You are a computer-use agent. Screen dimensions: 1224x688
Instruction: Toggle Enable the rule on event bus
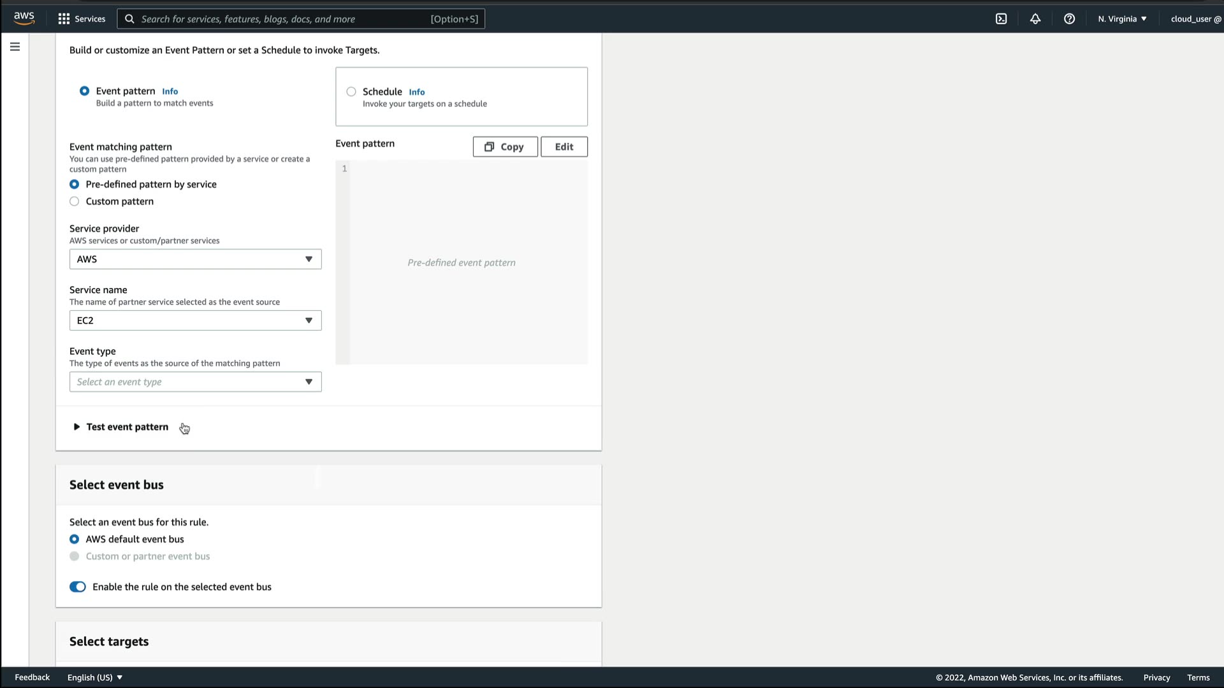click(x=78, y=587)
